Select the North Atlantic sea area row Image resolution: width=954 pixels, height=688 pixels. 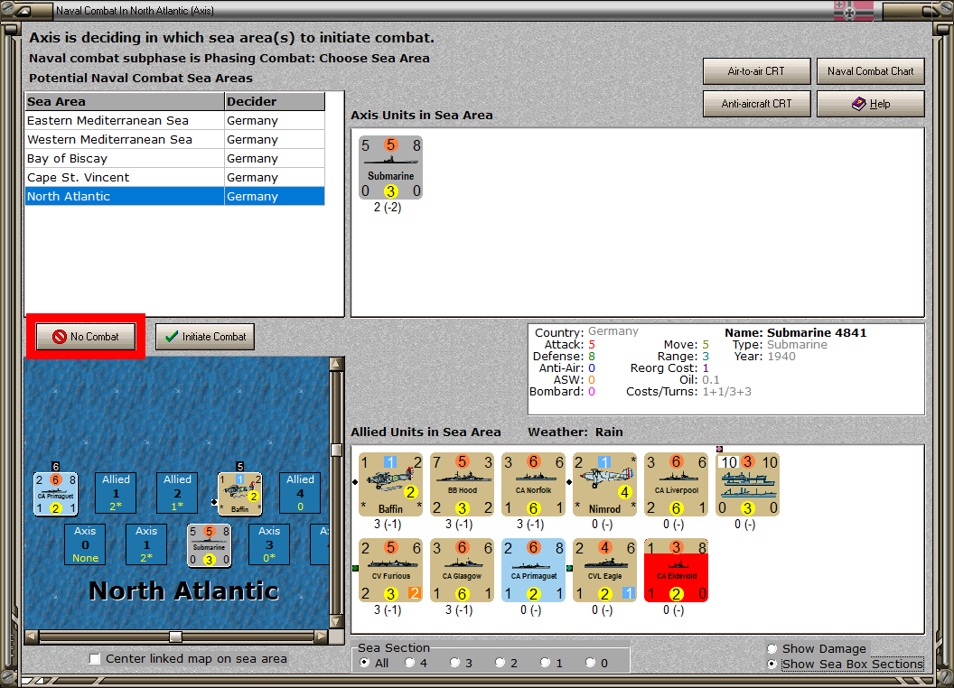pos(175,196)
